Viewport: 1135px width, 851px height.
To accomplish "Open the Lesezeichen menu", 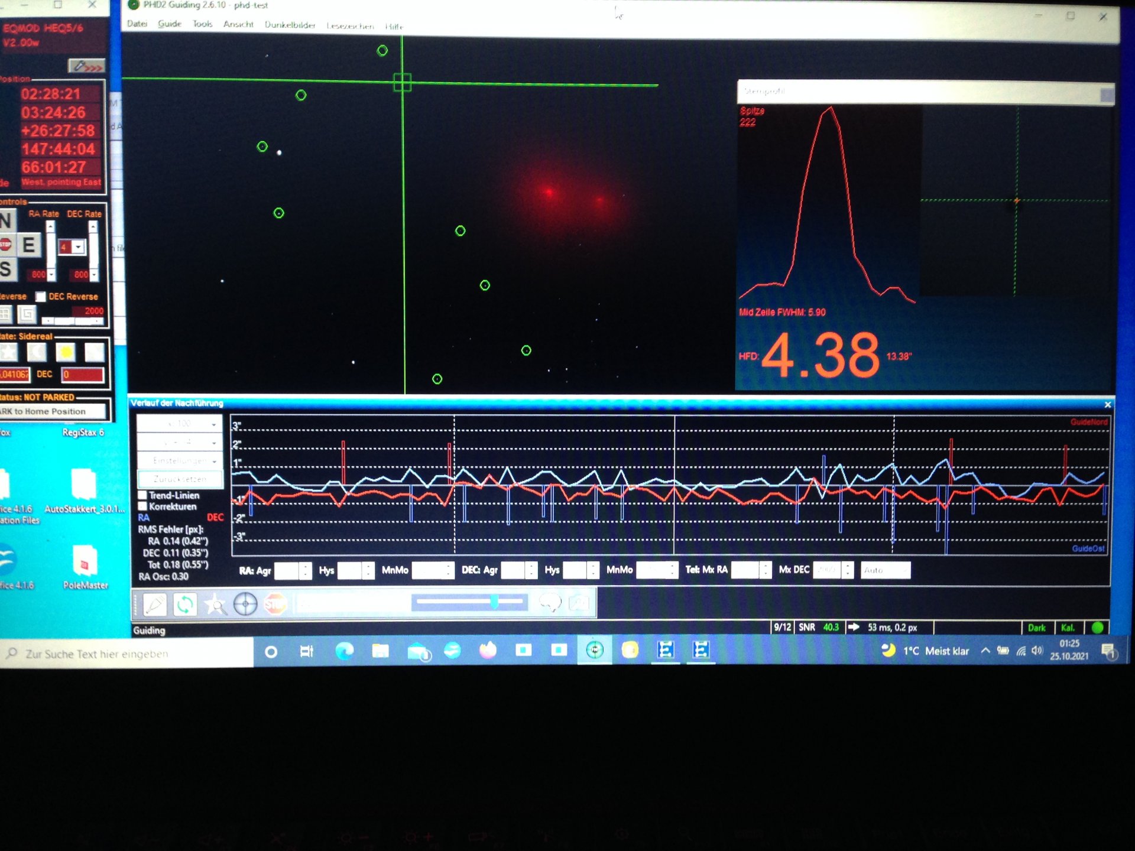I will pos(350,26).
